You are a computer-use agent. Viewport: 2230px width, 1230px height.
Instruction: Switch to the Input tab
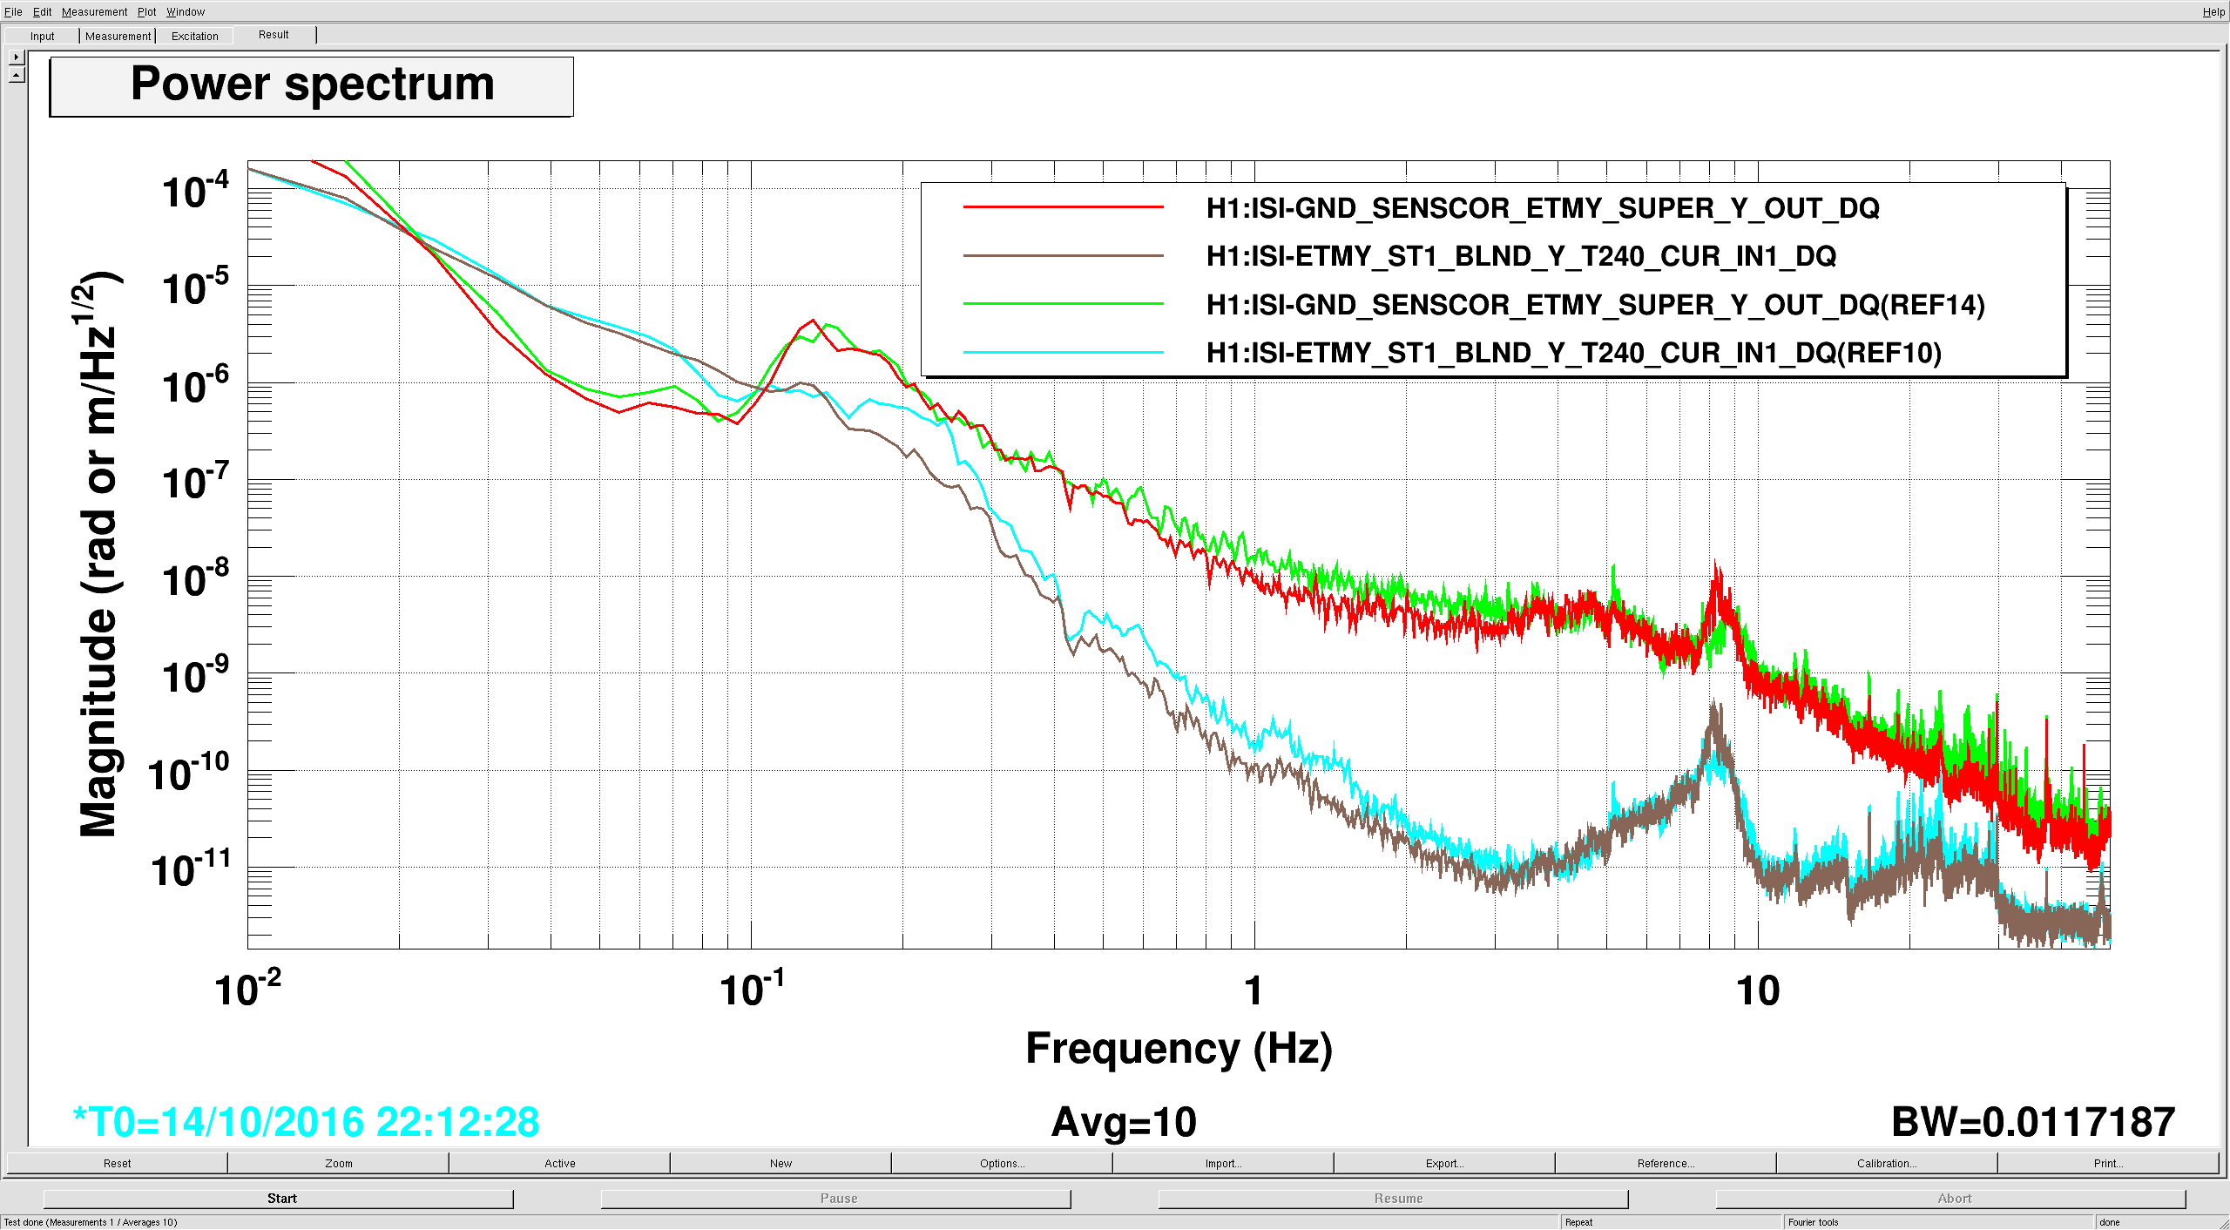tap(42, 36)
